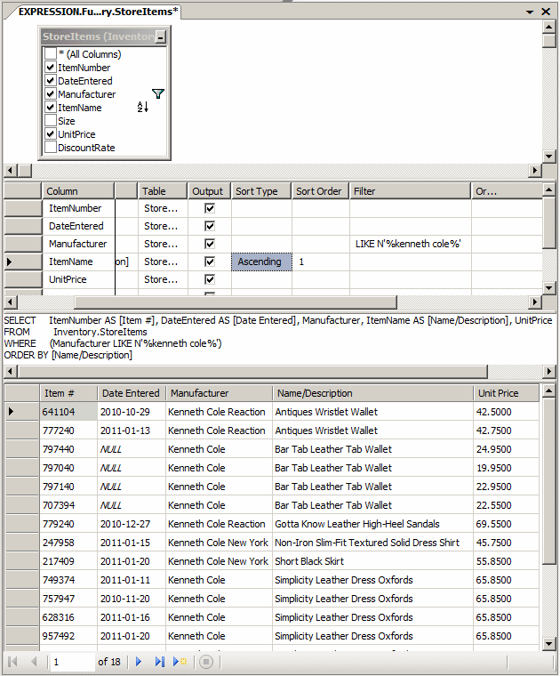
Task: Click the Date Entered results header
Action: coord(132,393)
